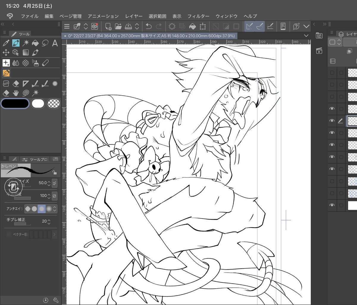The image size is (357, 305).
Task: Select the highlighted Pen brush tool
Action: pyautogui.click(x=16, y=43)
